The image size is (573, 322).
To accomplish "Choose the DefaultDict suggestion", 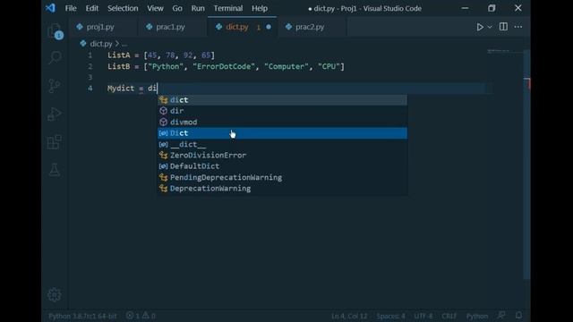I will pyautogui.click(x=282, y=166).
